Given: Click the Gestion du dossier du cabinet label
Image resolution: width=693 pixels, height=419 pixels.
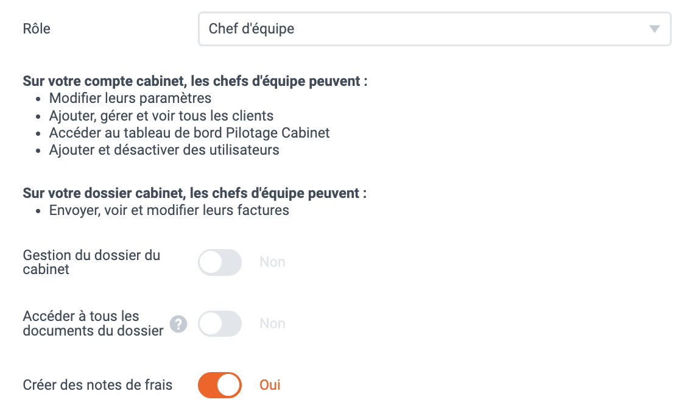Looking at the screenshot, I should click(91, 262).
